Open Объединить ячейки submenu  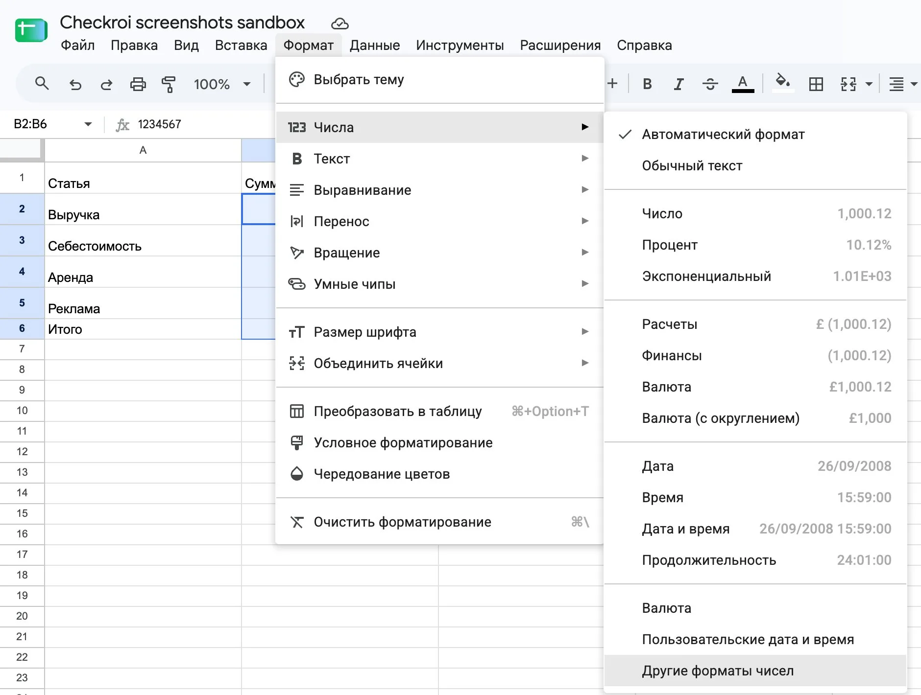tap(440, 363)
